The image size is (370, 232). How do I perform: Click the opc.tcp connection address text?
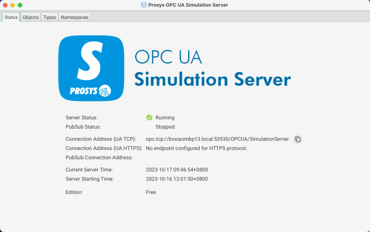coord(217,139)
